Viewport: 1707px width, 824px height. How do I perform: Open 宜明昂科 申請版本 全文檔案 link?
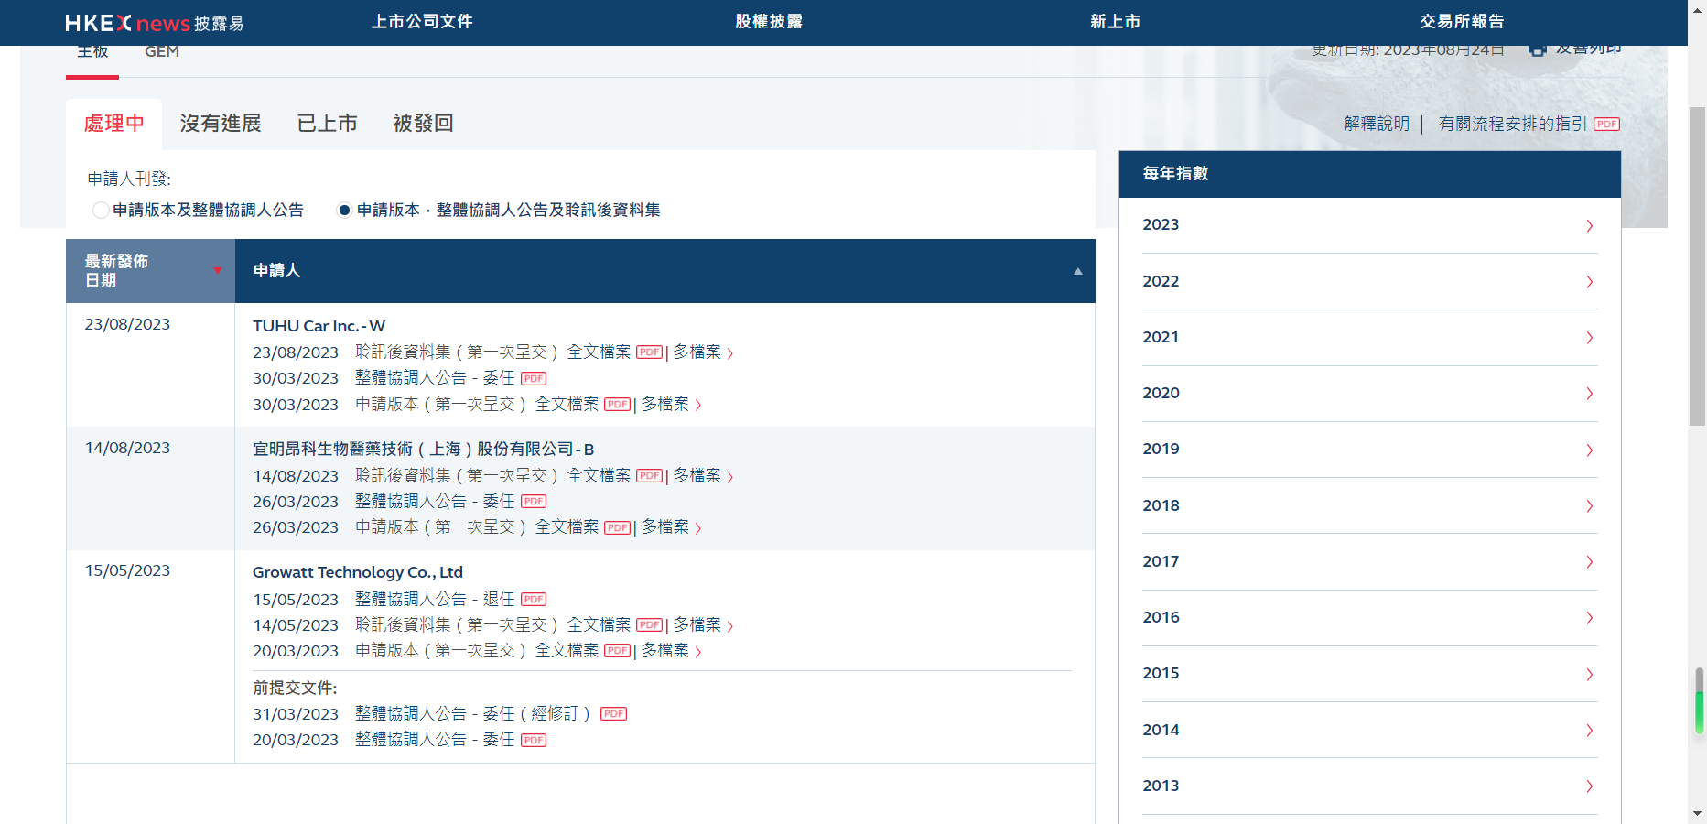click(567, 527)
